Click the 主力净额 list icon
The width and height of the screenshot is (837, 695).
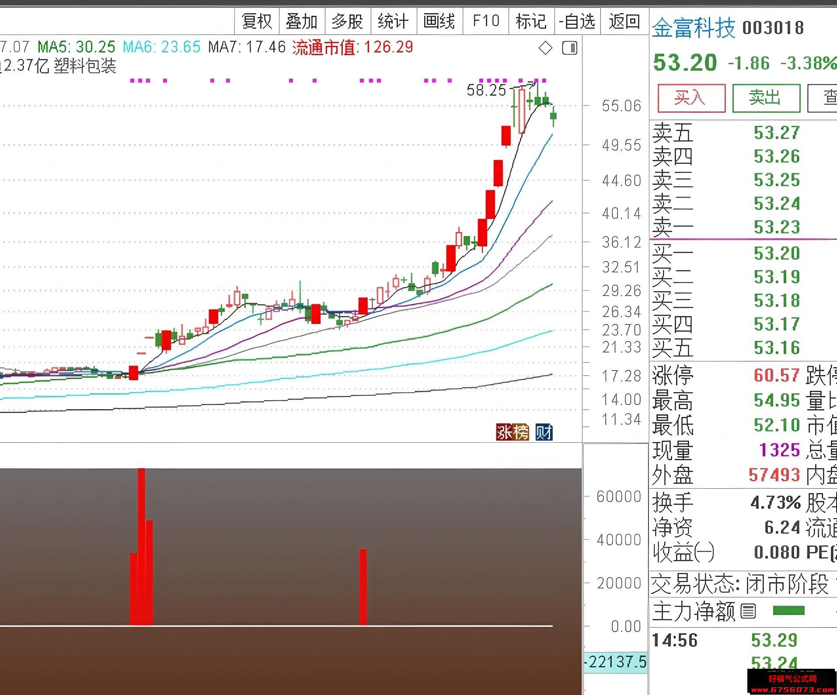pos(748,611)
